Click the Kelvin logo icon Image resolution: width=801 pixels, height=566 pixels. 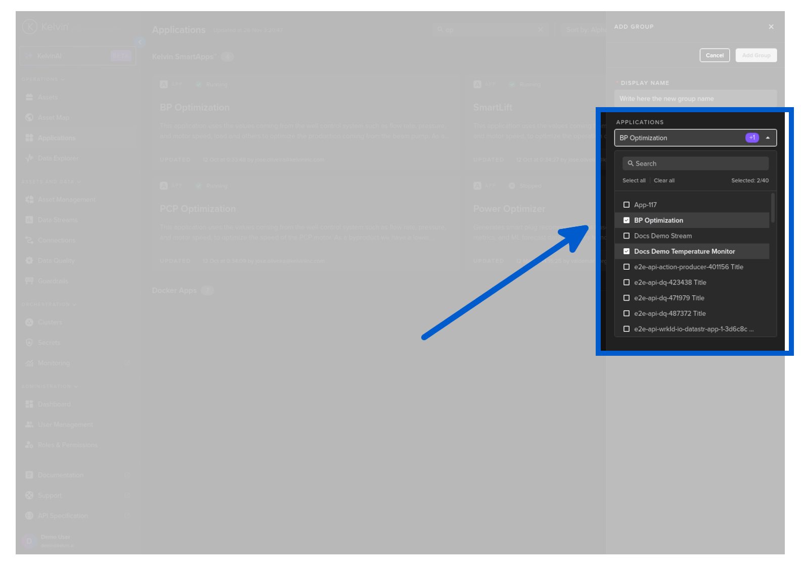point(30,27)
